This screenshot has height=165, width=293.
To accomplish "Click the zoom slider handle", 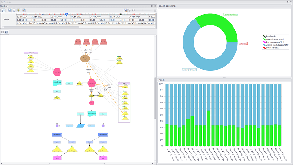I will click(133, 10).
